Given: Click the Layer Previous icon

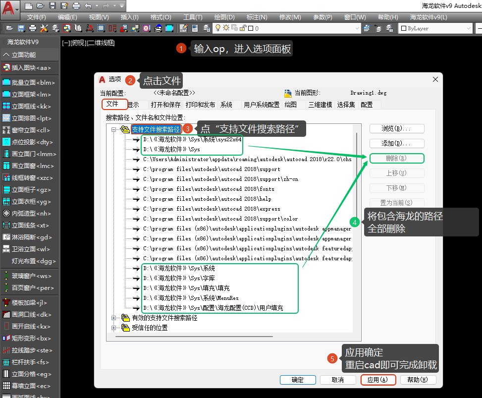Looking at the screenshot, I should tap(378, 28).
